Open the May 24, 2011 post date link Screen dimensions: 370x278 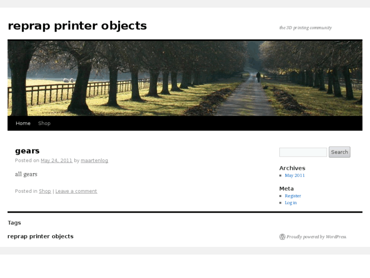(x=56, y=160)
